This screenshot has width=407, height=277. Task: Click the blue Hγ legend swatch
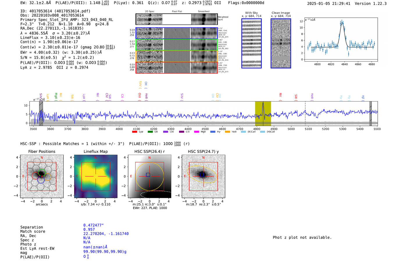(x=213, y=132)
